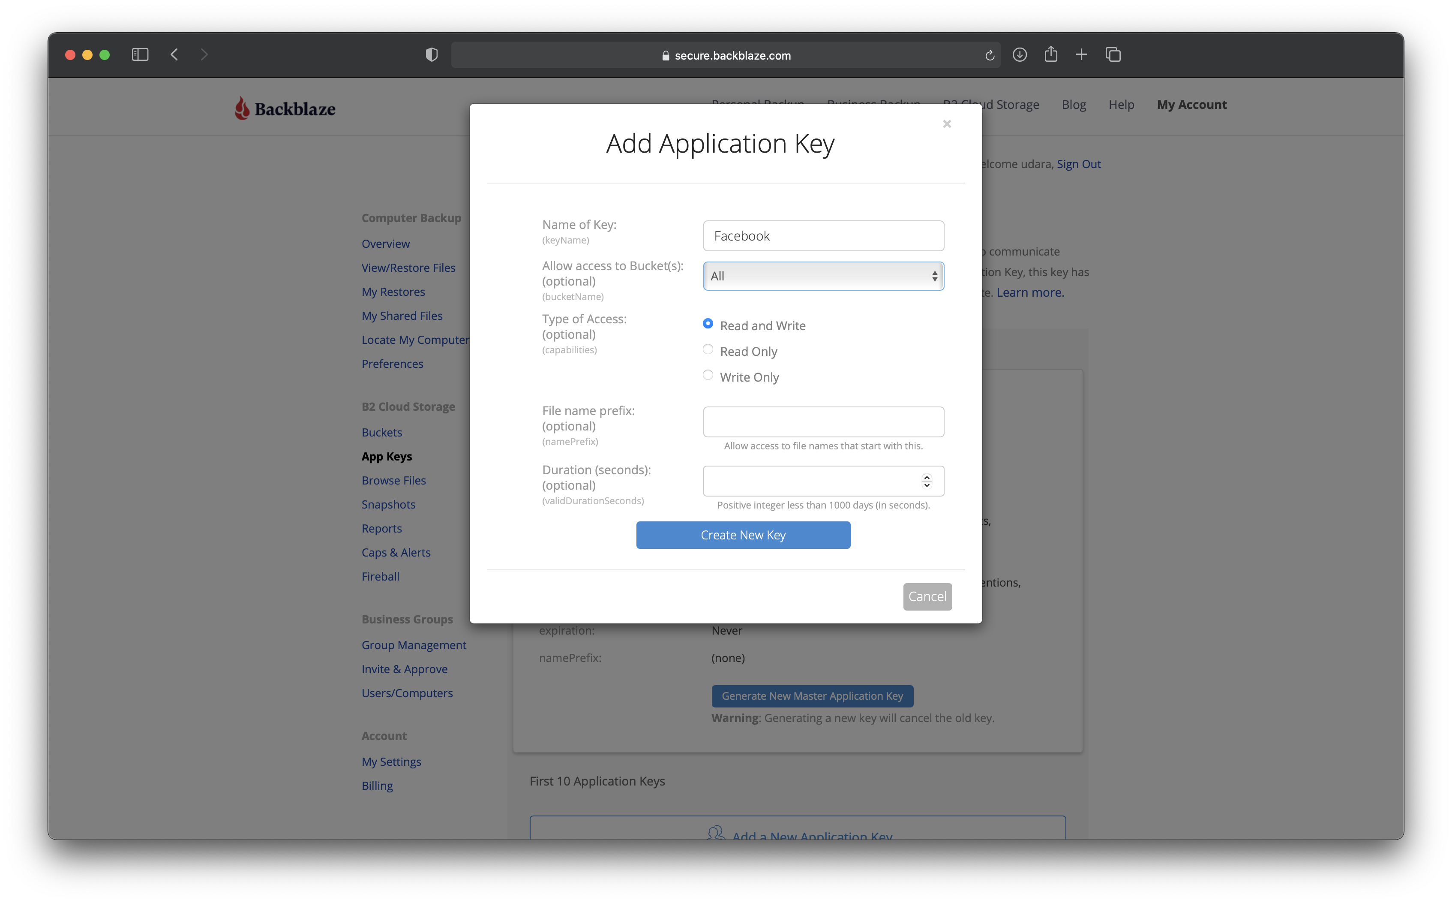Reload the page with the refresh icon
Image resolution: width=1452 pixels, height=903 pixels.
[990, 55]
